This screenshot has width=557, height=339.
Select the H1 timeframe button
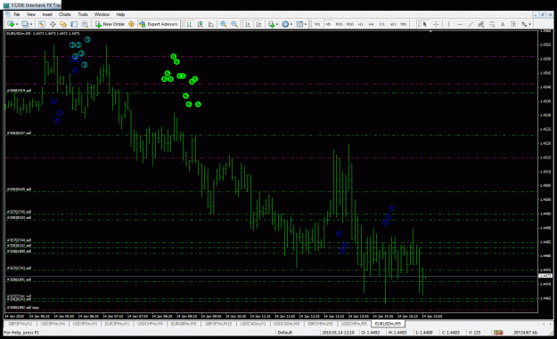coord(361,24)
